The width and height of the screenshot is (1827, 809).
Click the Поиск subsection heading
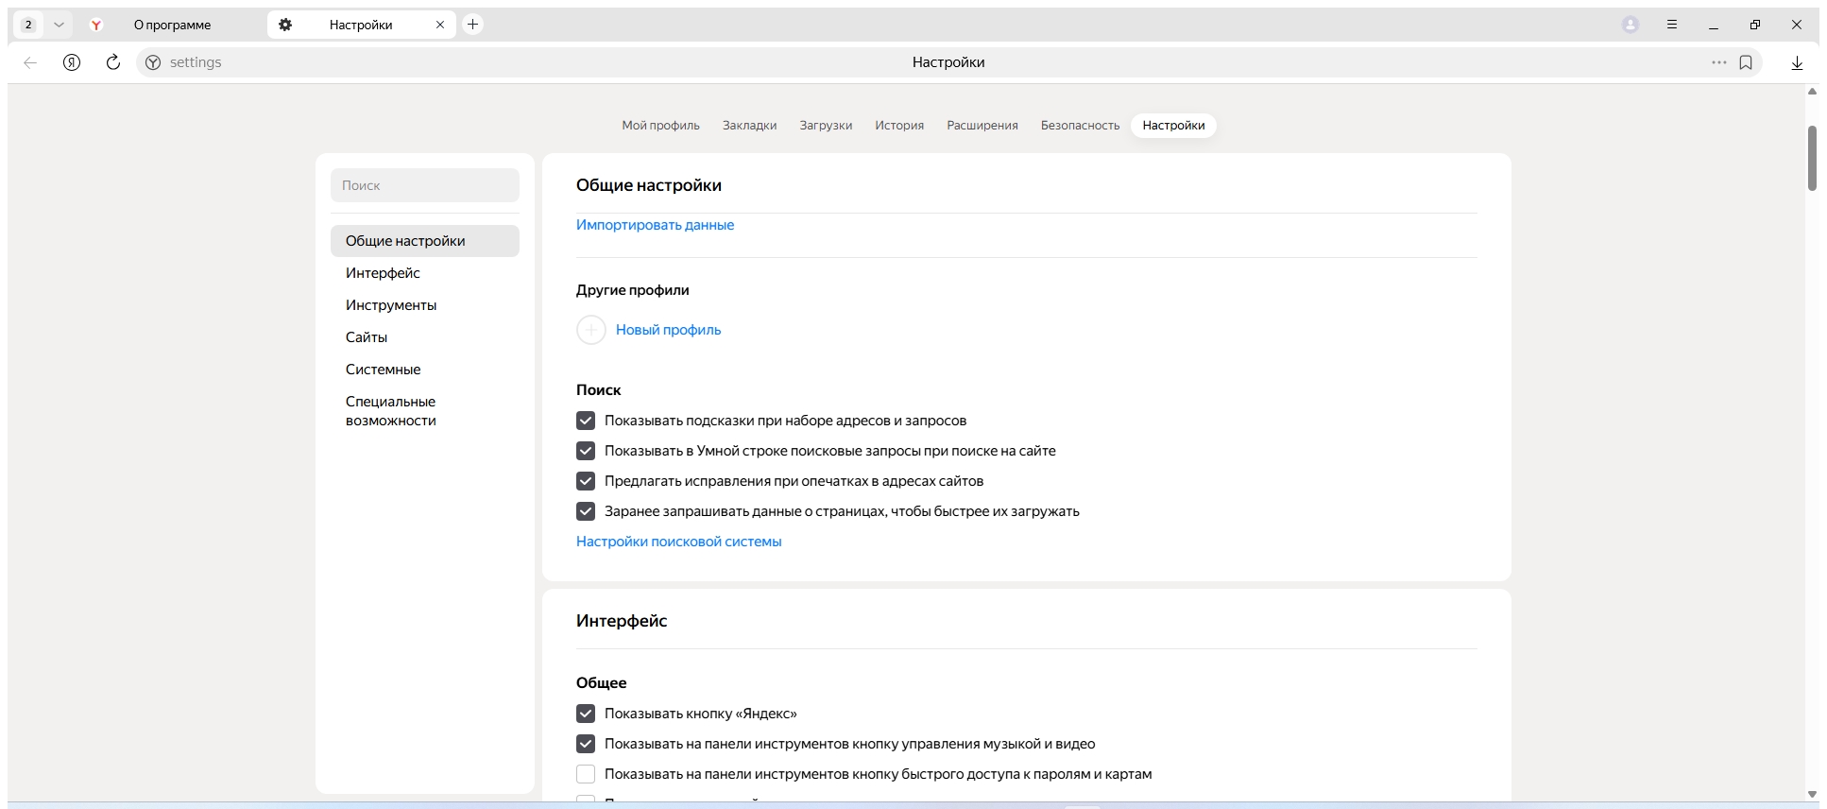[x=599, y=390]
